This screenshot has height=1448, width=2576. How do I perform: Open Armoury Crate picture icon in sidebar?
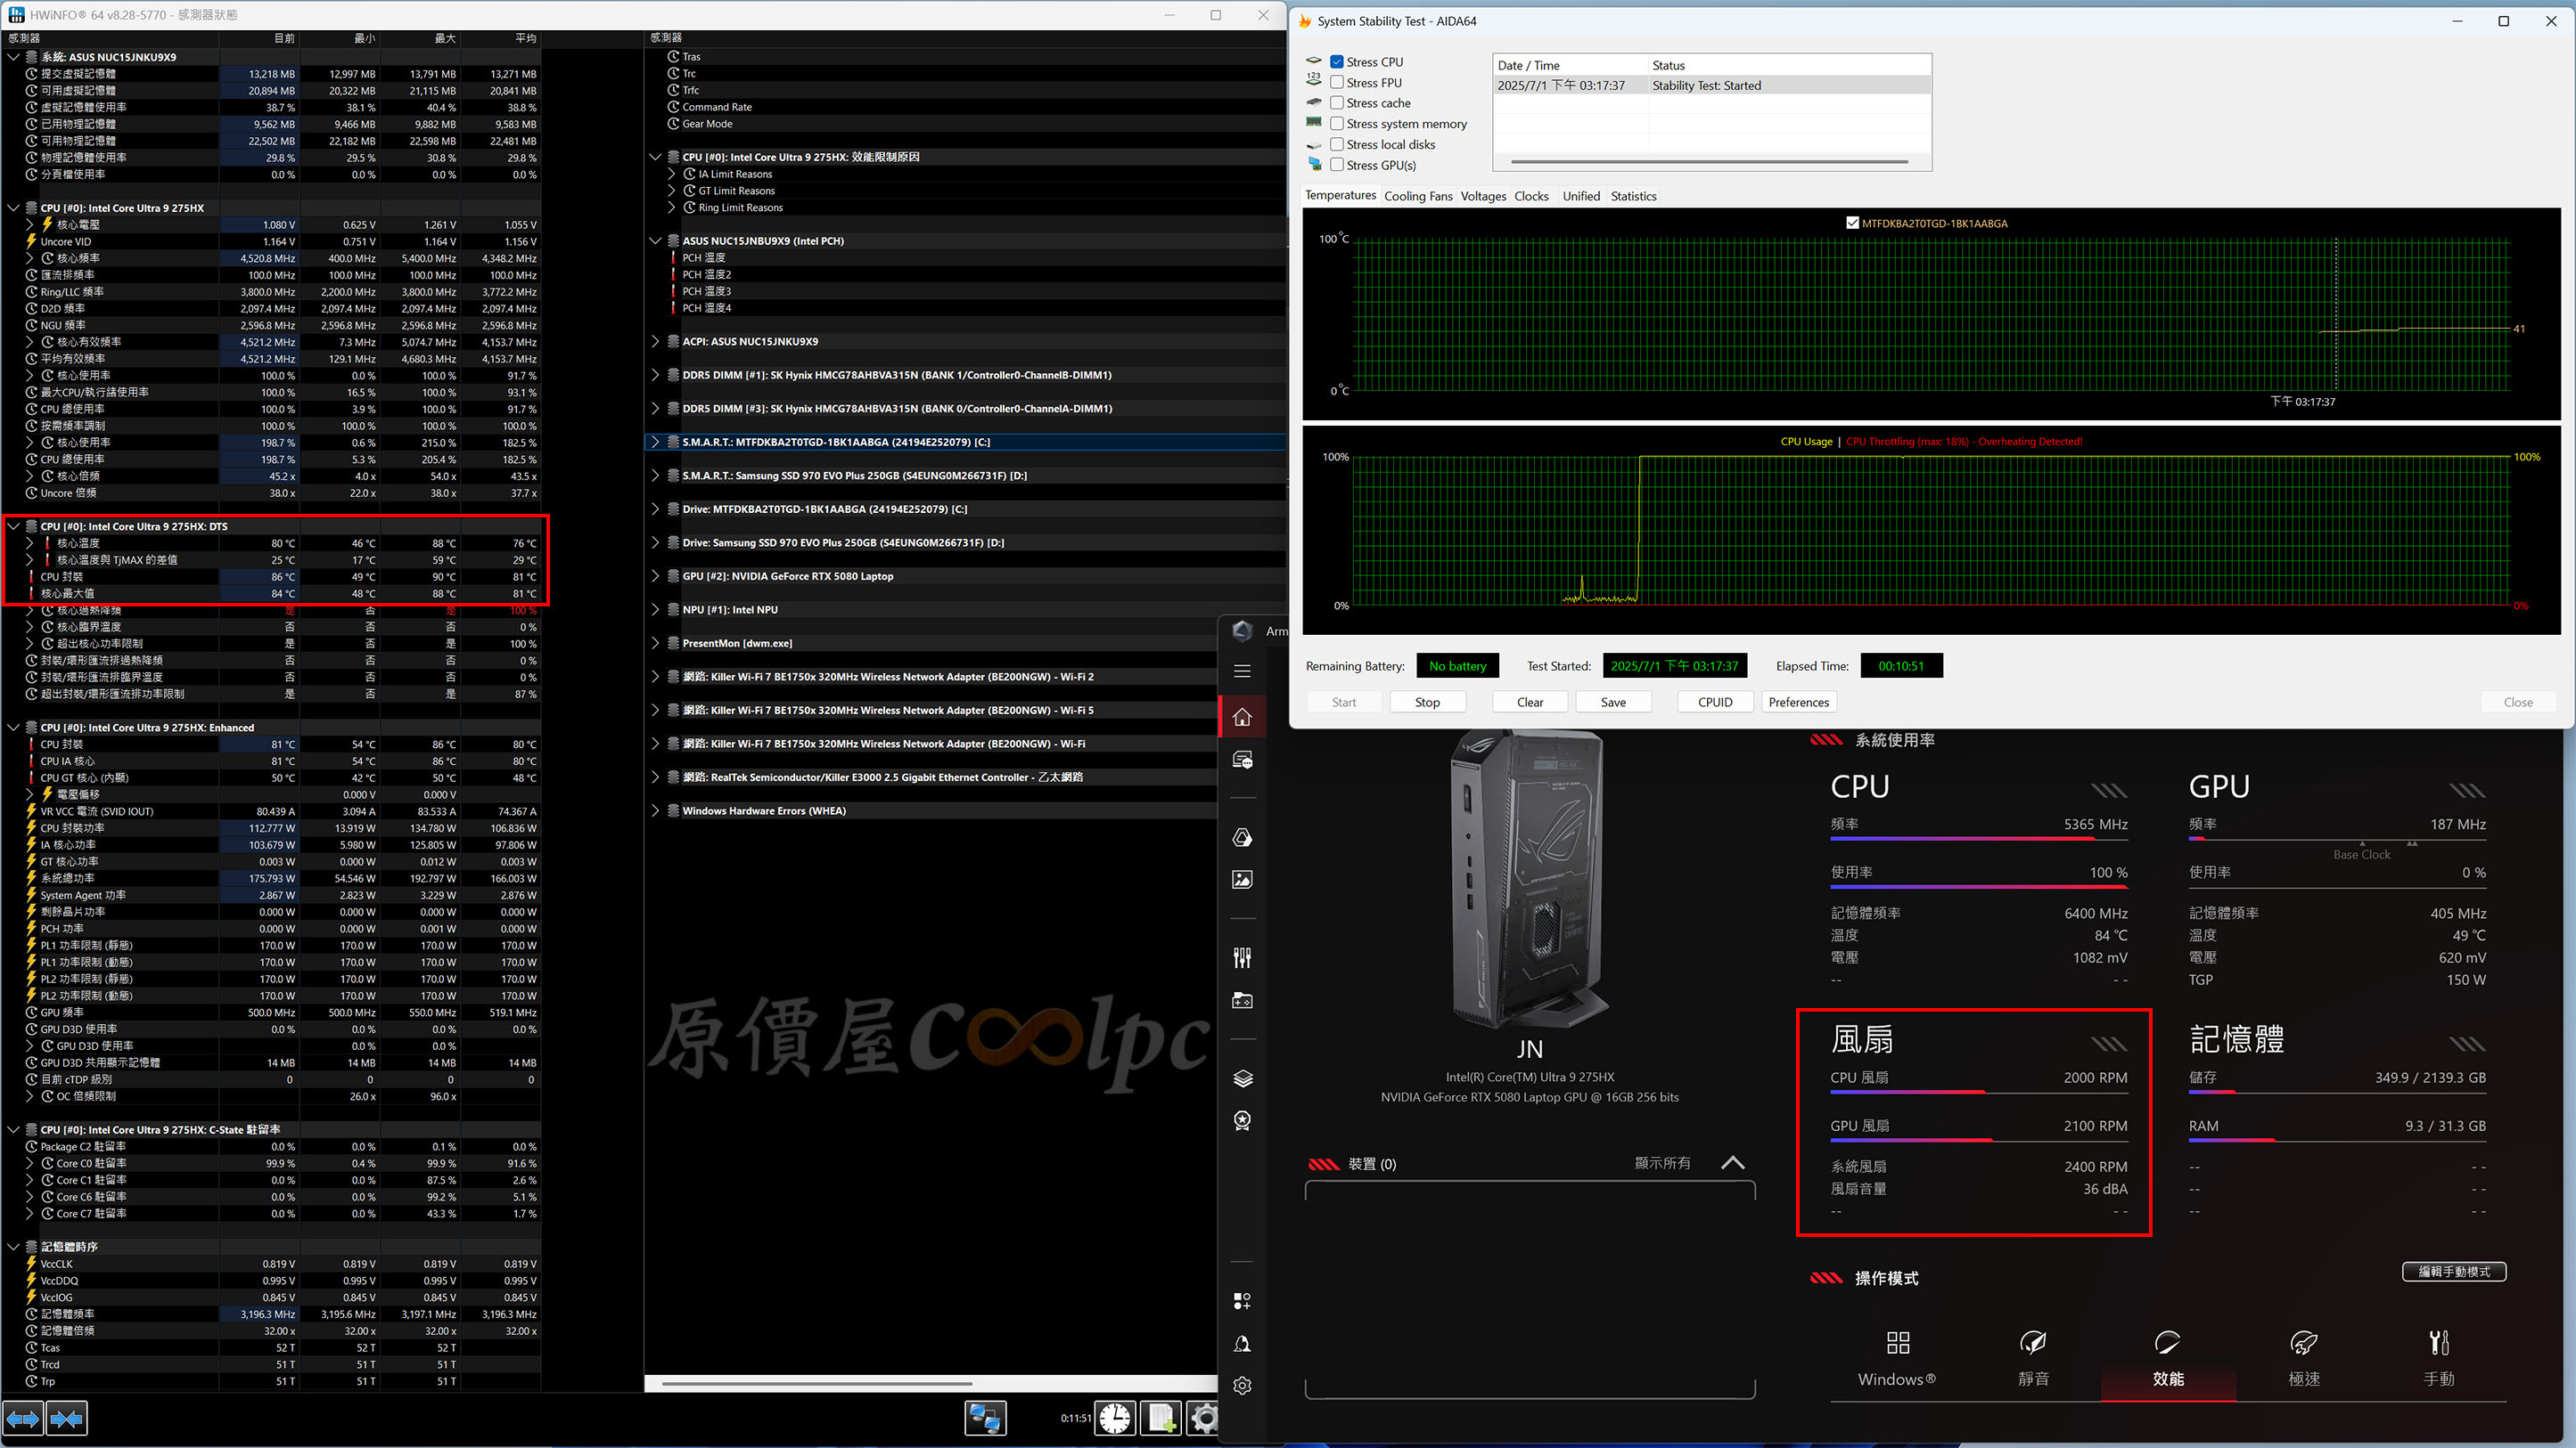(x=1242, y=879)
